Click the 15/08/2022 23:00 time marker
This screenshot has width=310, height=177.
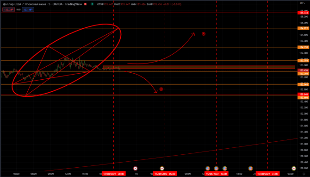pyautogui.click(x=268, y=174)
